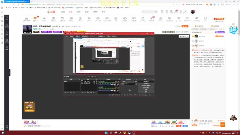The image size is (240, 135).
Task: Open followed channels heart icon
Action: tap(167, 12)
